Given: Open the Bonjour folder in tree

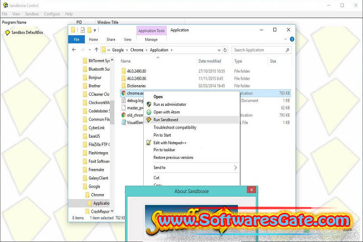Looking at the screenshot, I should [92, 77].
